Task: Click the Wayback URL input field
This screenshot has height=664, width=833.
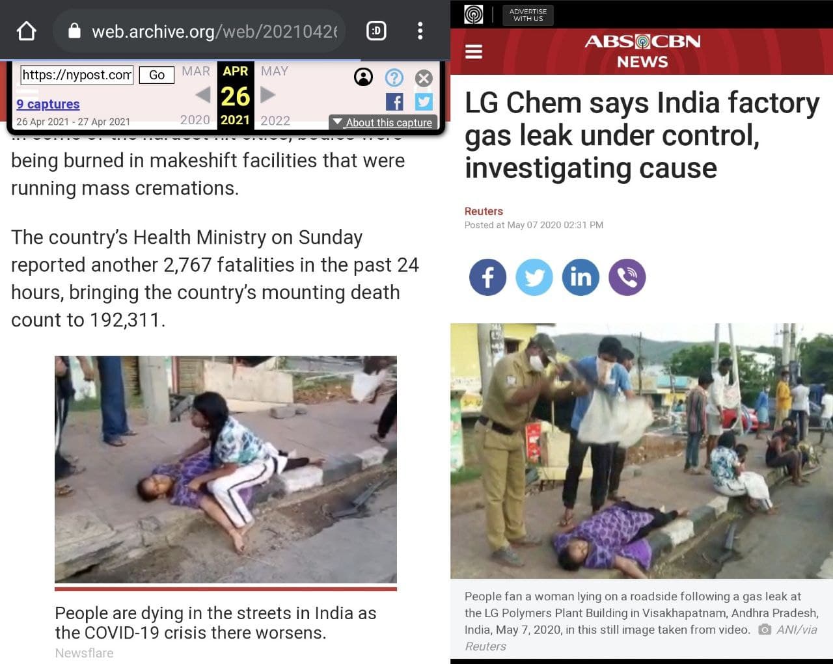Action: coord(77,75)
